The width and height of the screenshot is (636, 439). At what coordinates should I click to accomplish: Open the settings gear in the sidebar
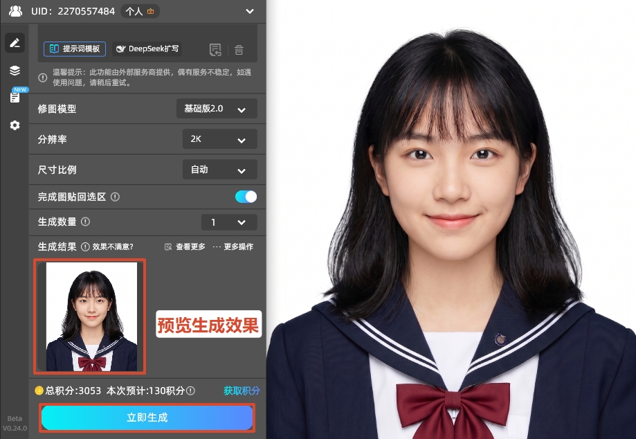click(15, 125)
